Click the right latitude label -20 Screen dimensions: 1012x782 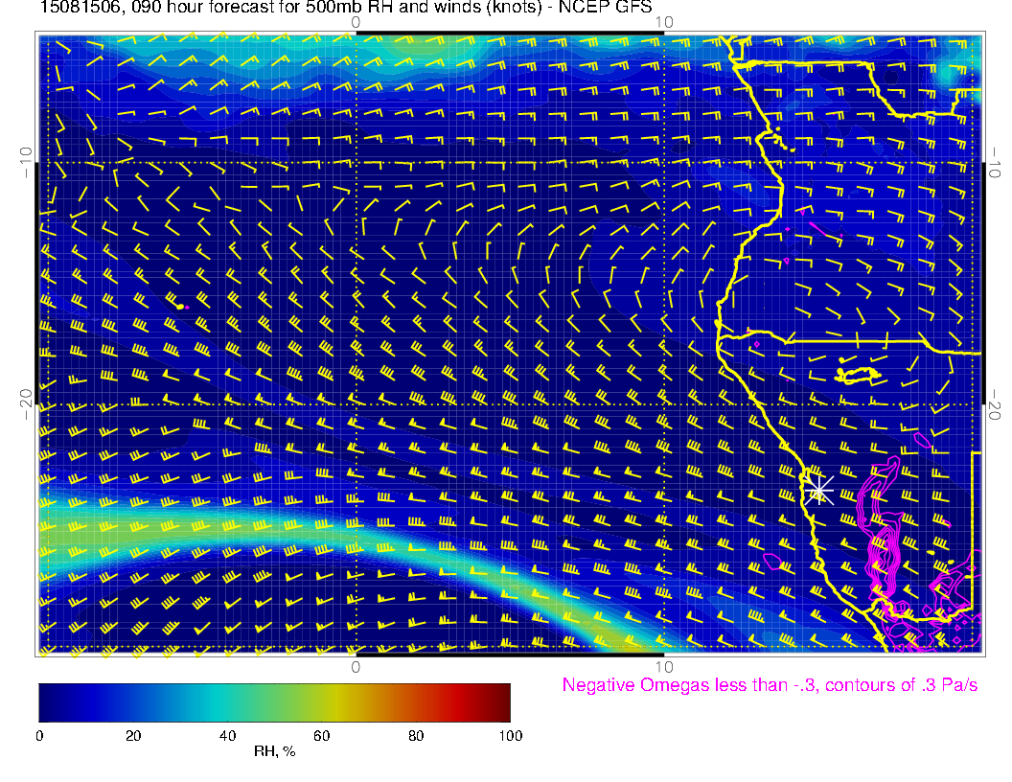click(995, 405)
